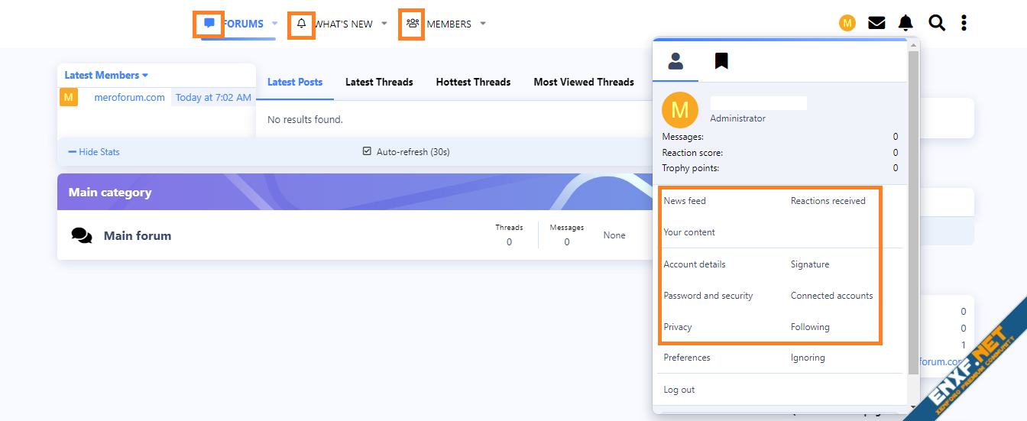Image resolution: width=1027 pixels, height=421 pixels.
Task: Open the Latest Members dropdown
Action: 106,75
